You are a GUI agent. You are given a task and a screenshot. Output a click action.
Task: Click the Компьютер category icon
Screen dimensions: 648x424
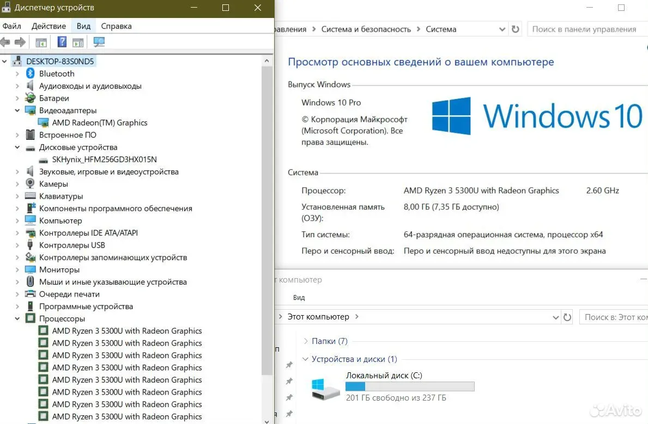pyautogui.click(x=30, y=220)
